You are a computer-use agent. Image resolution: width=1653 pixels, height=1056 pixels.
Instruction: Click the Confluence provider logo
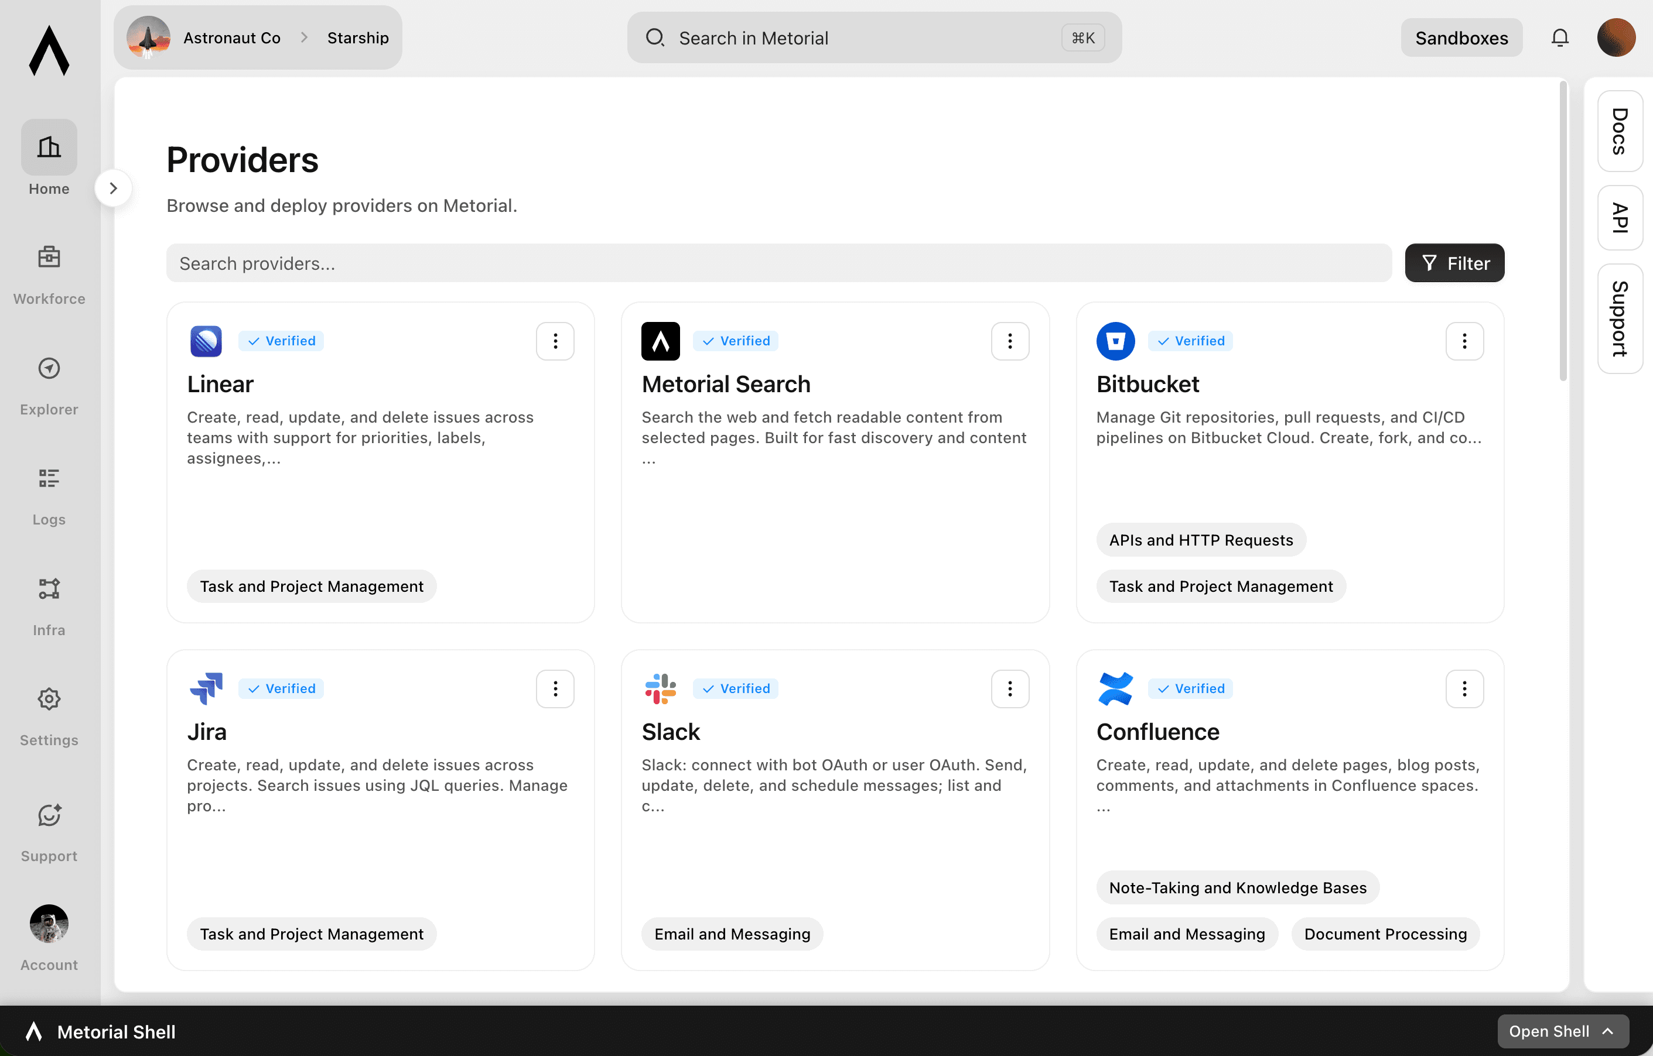coord(1115,688)
